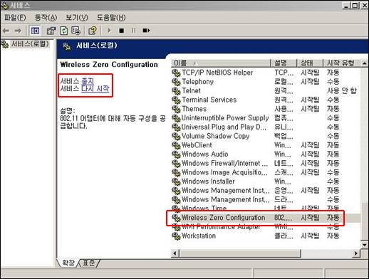Open the 보기(V) menu

click(77, 18)
